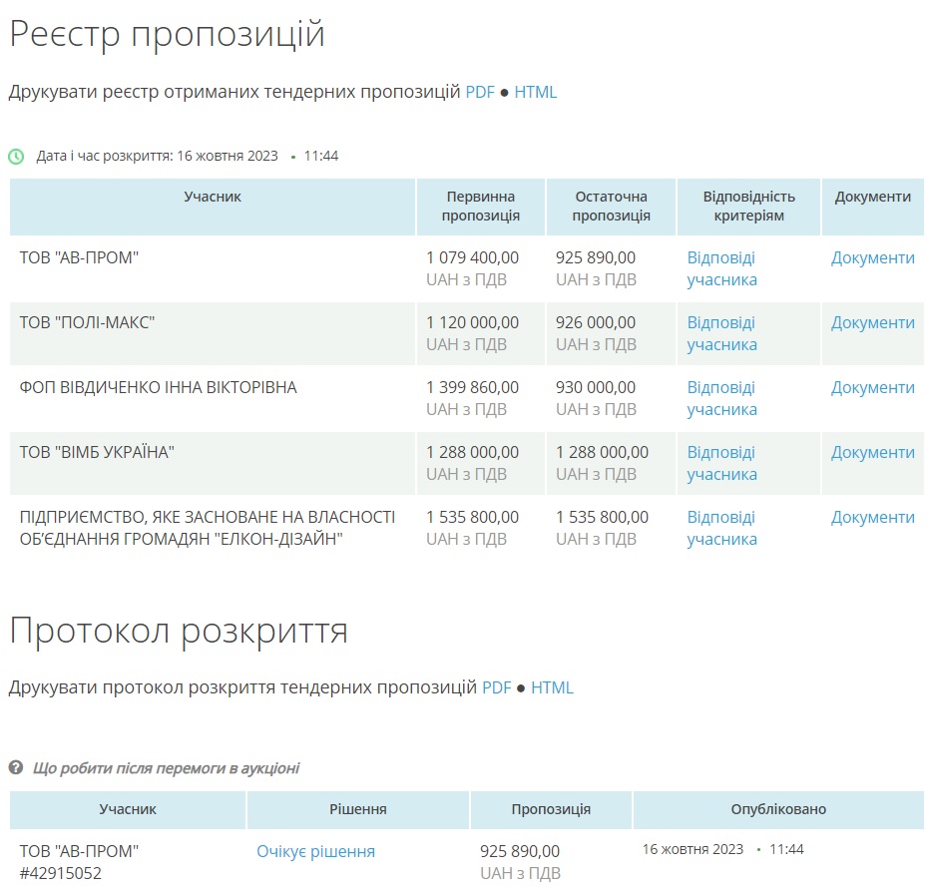Click final offer 930 000,00
Screen dimensions: 926x891
(596, 388)
